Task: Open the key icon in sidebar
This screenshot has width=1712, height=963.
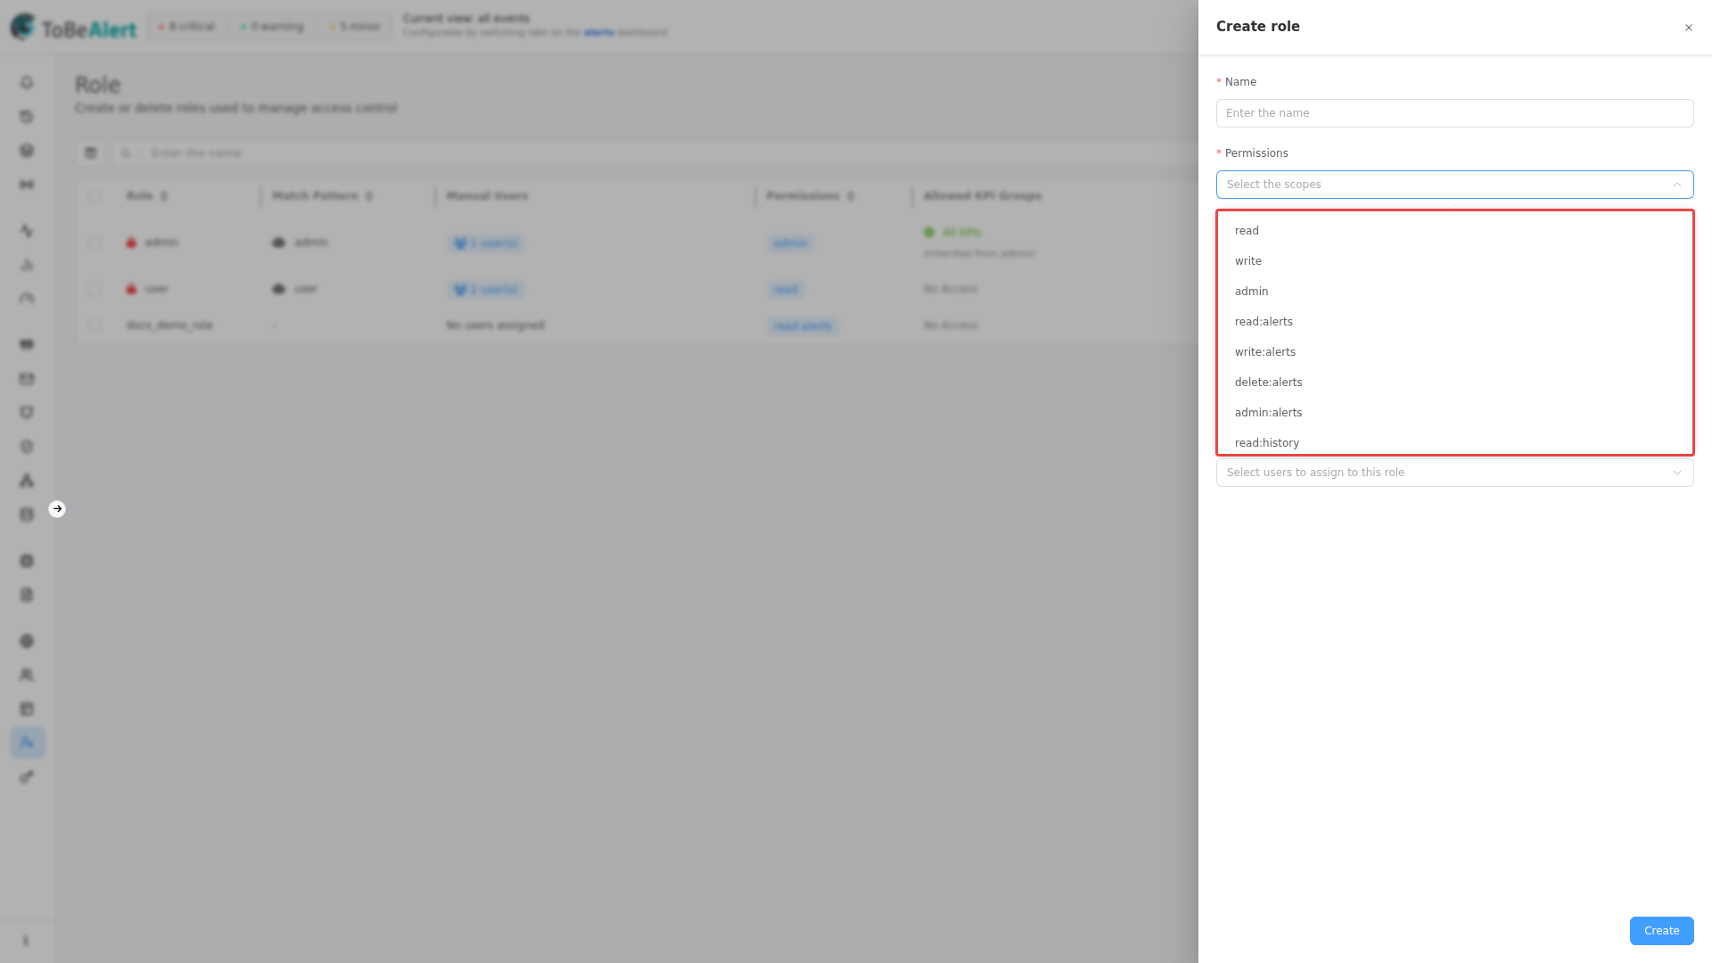Action: click(x=27, y=777)
